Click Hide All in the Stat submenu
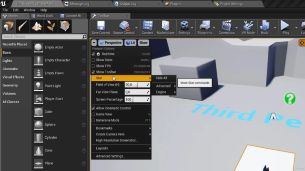This screenshot has width=305, height=171. pyautogui.click(x=164, y=78)
